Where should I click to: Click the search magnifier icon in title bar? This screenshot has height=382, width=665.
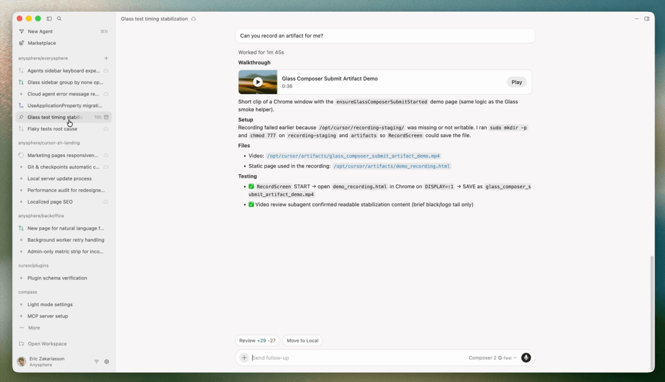pos(59,19)
